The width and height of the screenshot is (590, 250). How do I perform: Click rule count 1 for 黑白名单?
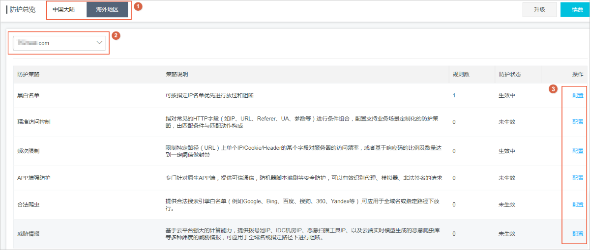[454, 95]
